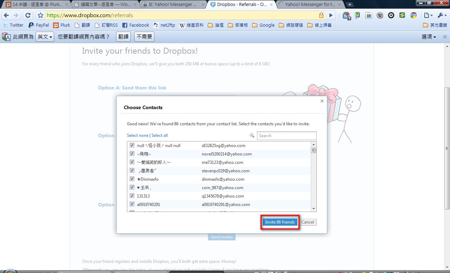This screenshot has width=450, height=273.
Task: Open the Twitter bookmark
Action: click(13, 25)
